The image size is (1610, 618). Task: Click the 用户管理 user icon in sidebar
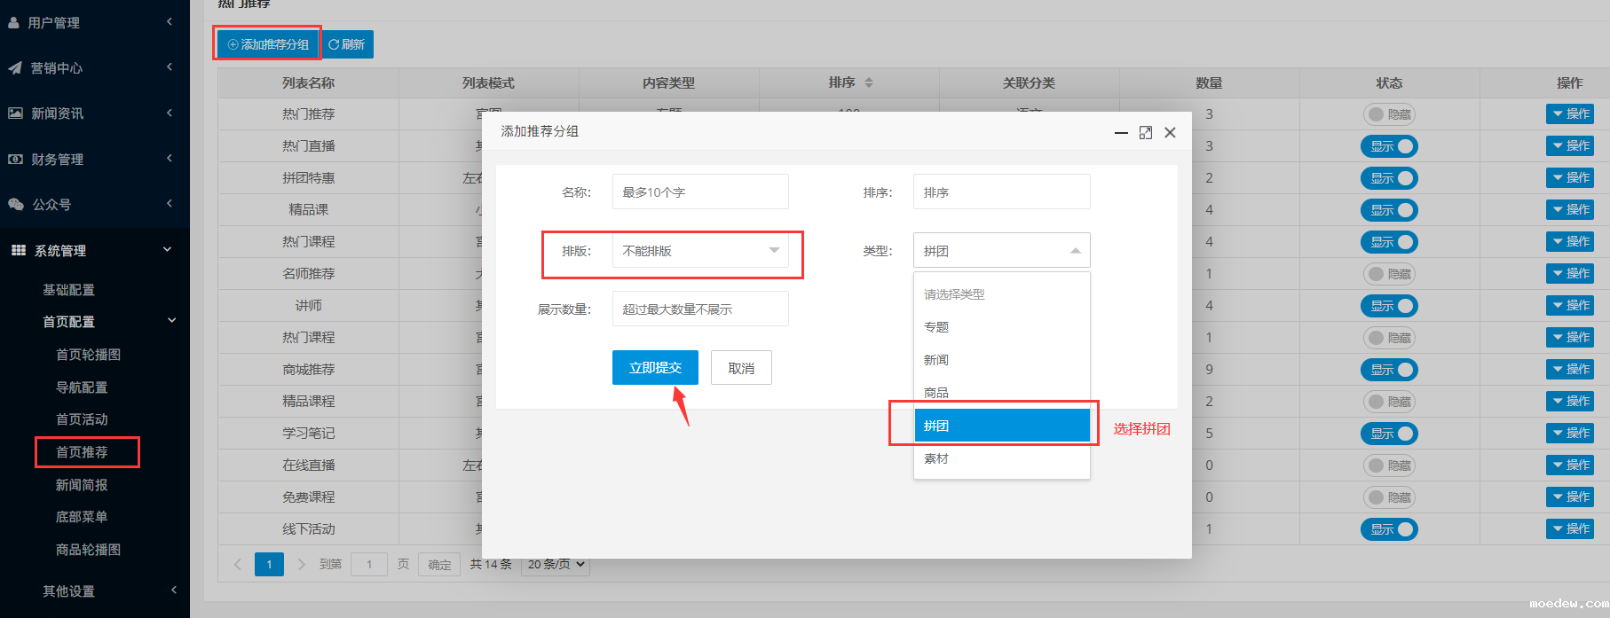pos(14,23)
